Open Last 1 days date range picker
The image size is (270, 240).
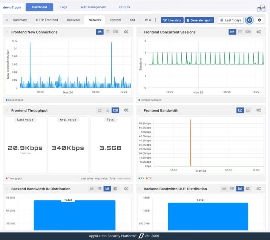231,20
